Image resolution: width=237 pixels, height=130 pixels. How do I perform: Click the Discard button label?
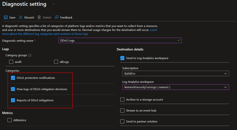coord(29,18)
